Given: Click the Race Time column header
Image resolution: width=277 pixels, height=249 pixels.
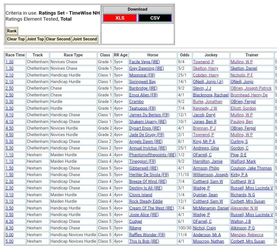Looking at the screenshot, I should point(15,55).
